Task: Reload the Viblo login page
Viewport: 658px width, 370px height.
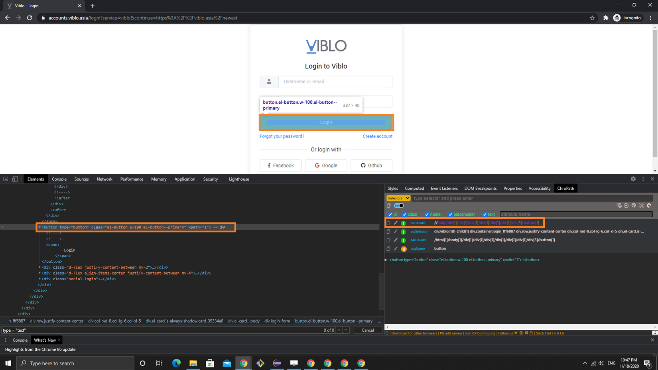Action: pyautogui.click(x=30, y=18)
